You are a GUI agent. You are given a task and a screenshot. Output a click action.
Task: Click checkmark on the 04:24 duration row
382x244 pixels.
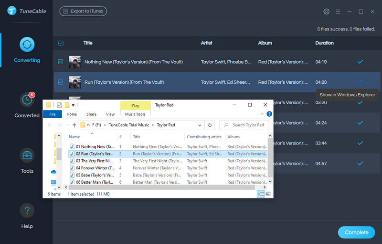360,123
